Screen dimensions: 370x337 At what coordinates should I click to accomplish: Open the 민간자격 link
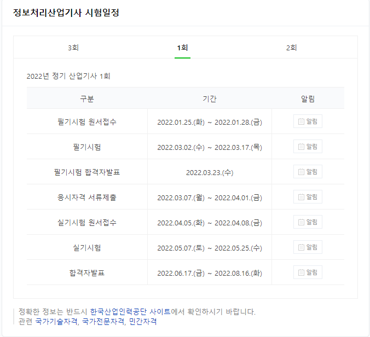(143, 321)
